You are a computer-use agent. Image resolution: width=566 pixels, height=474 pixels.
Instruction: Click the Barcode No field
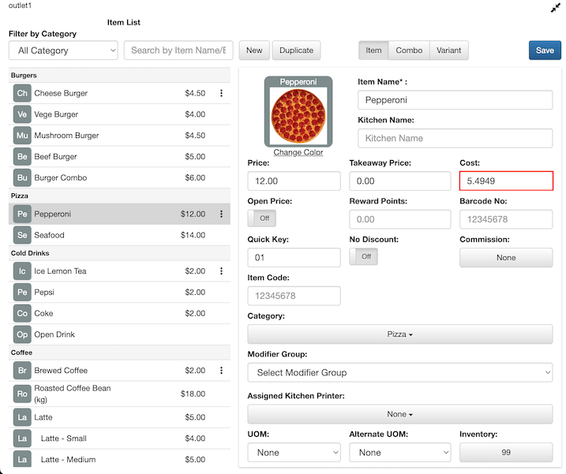[506, 219]
